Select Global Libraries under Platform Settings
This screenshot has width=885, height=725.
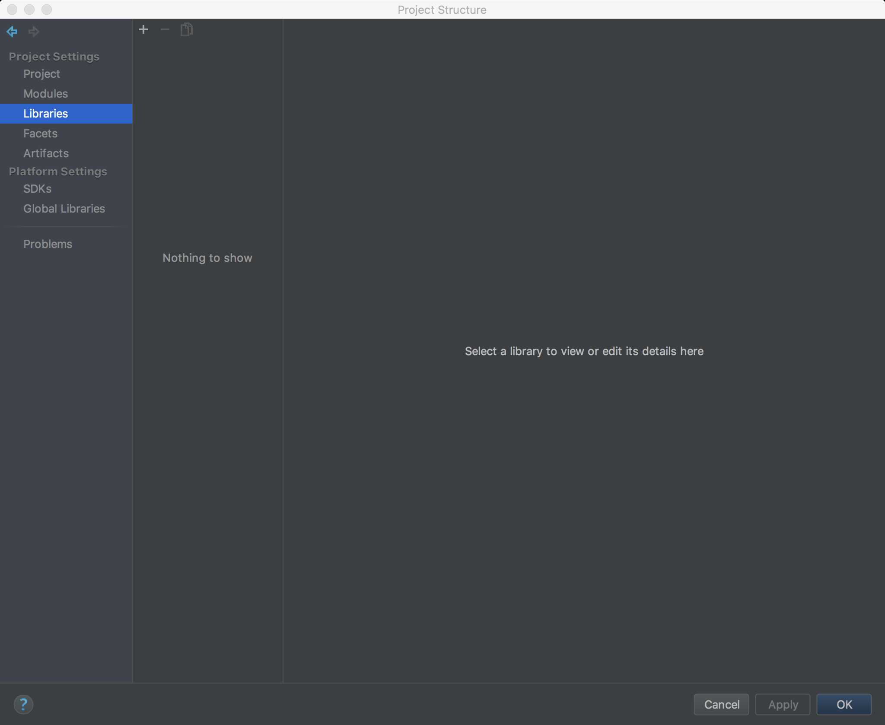pyautogui.click(x=64, y=209)
